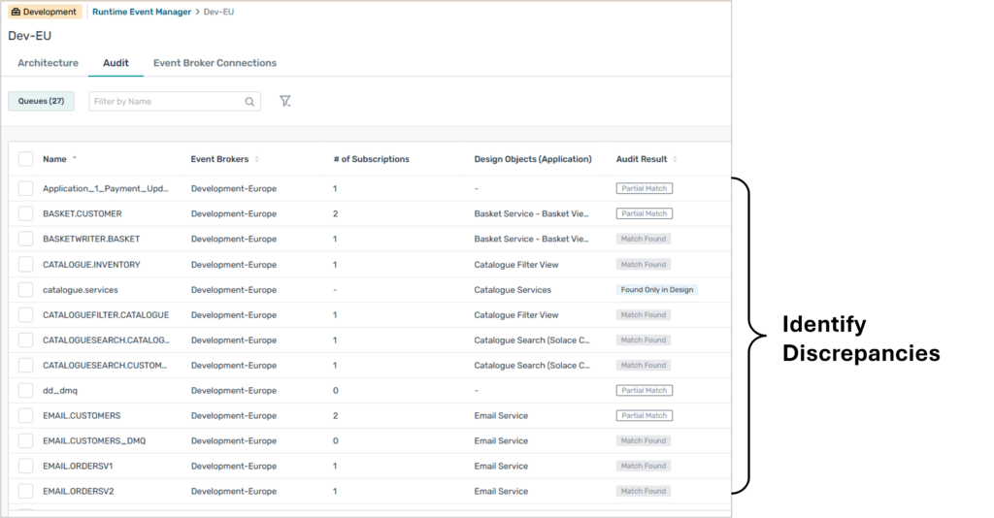This screenshot has height=518, width=994.
Task: Select the catalogue.services row checkbox
Action: click(25, 289)
